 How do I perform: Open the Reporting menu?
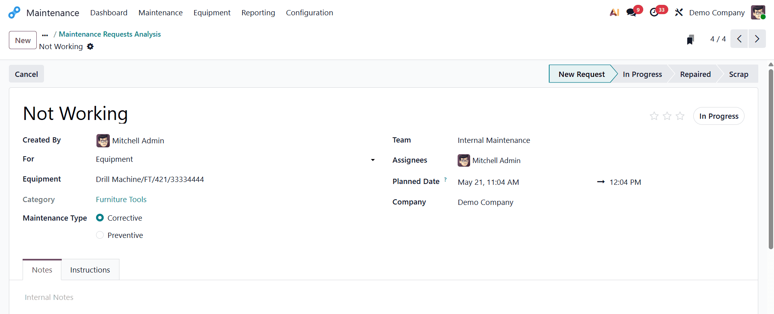(258, 12)
